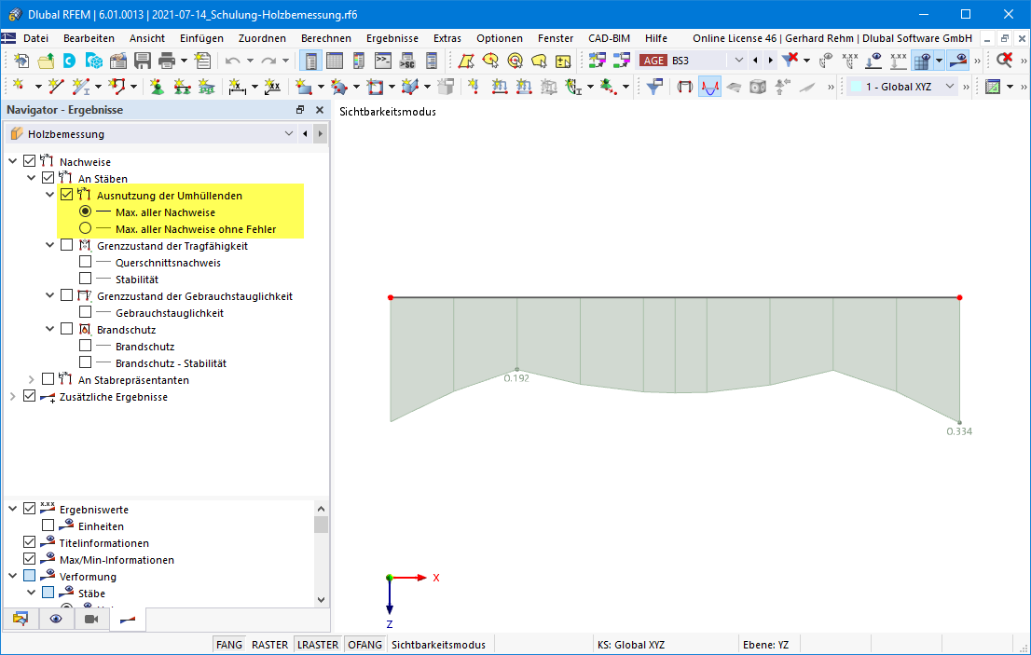Image resolution: width=1031 pixels, height=655 pixels.
Task: Click the new model icon
Action: point(21,61)
